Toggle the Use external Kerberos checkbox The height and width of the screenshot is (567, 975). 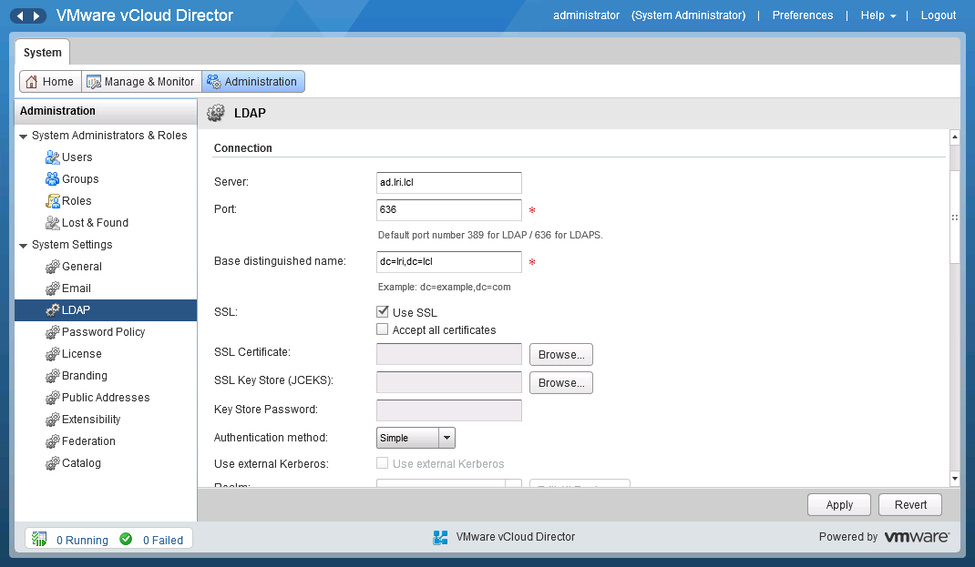pos(383,462)
